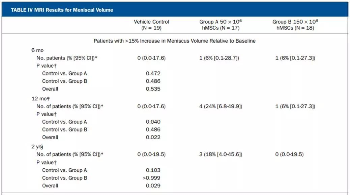Select the P value 0.103
Image resolution: width=350 pixels, height=195 pixels.
click(153, 170)
